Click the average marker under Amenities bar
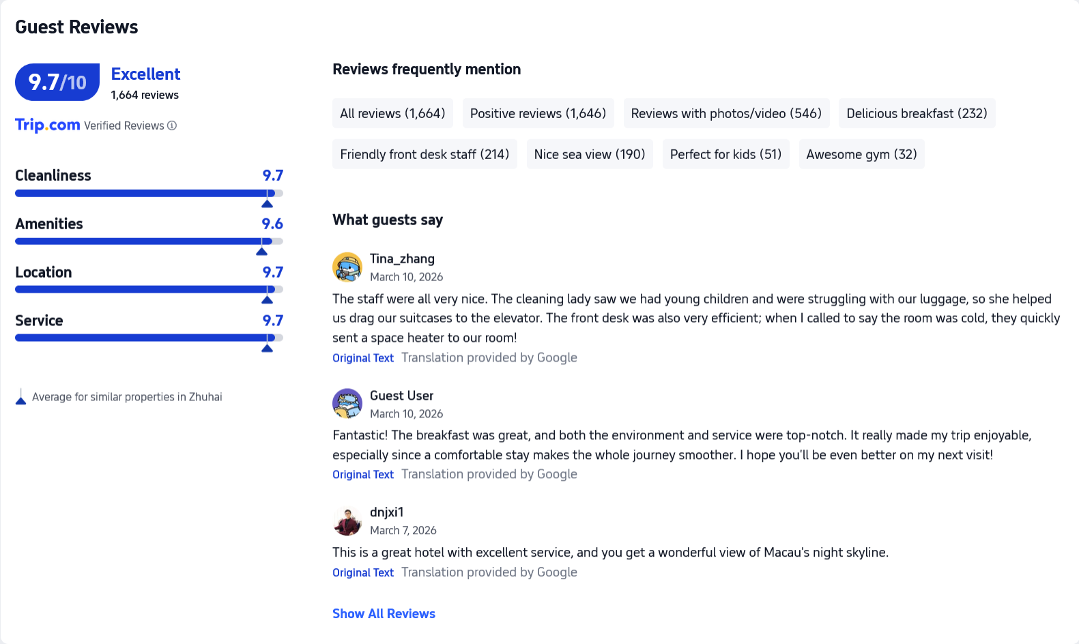Viewport: 1079px width, 644px height. [261, 251]
